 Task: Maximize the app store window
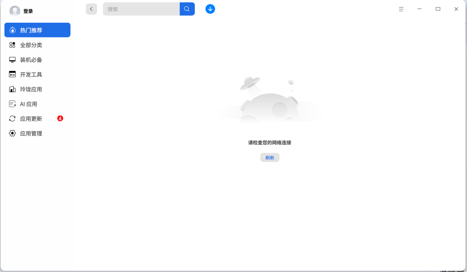point(438,9)
